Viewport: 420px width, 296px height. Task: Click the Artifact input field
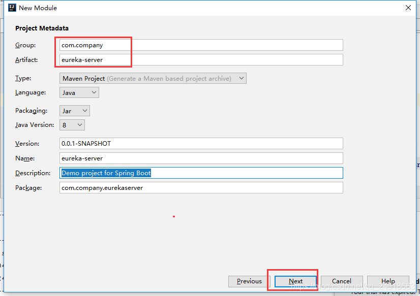(x=201, y=59)
